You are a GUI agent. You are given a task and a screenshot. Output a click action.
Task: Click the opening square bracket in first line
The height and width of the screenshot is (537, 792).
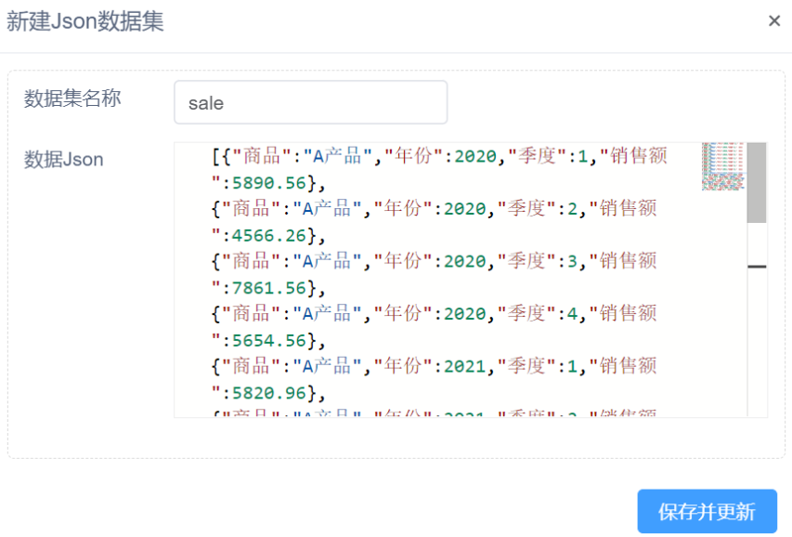pyautogui.click(x=216, y=157)
